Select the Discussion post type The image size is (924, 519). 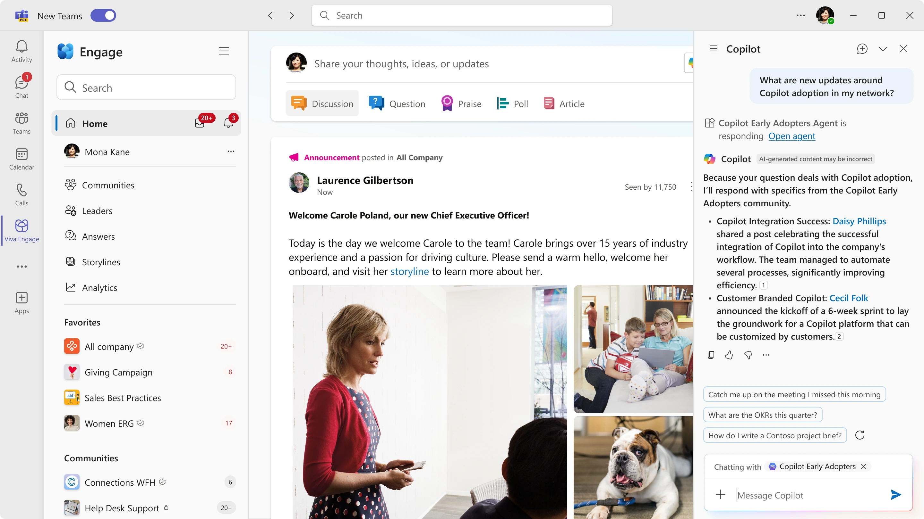tap(322, 103)
